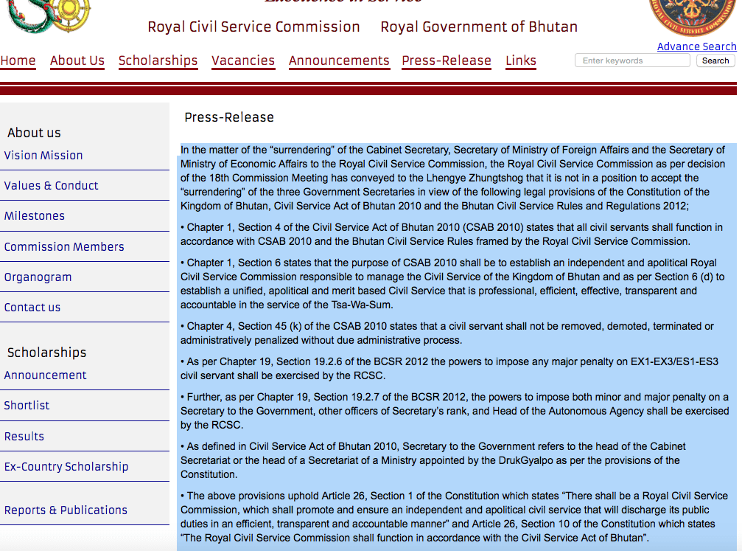The image size is (742, 551).
Task: Click Contact us in the sidebar
Action: coord(32,307)
